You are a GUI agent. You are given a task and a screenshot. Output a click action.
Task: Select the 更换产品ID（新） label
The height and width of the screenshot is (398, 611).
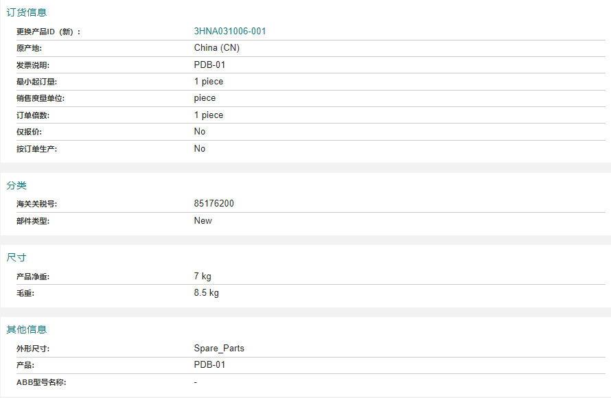coord(48,32)
